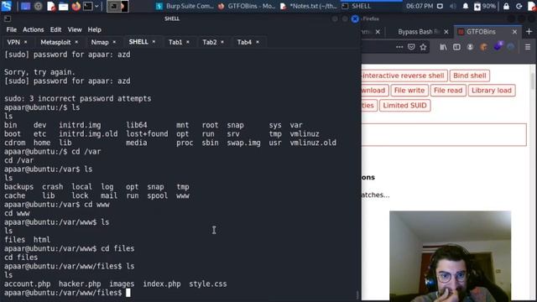Open the Kali applications menu icon
This screenshot has width=537, height=302.
(7, 6)
